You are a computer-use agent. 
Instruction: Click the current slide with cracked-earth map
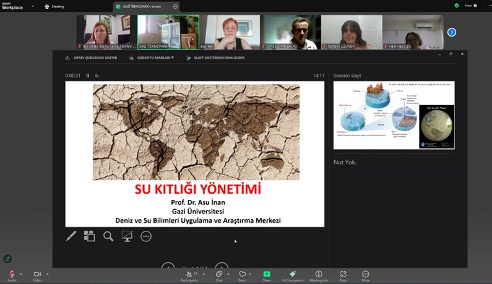[195, 154]
